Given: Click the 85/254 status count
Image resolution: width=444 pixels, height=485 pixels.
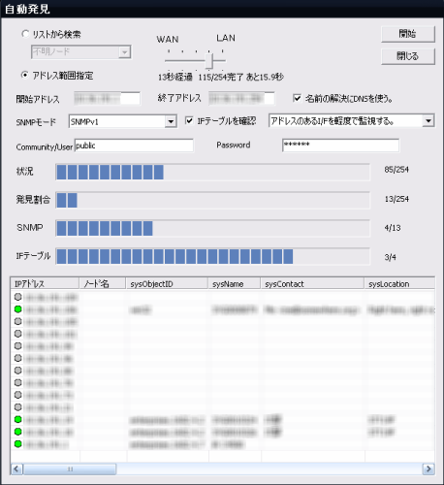Looking at the screenshot, I should pyautogui.click(x=396, y=170).
